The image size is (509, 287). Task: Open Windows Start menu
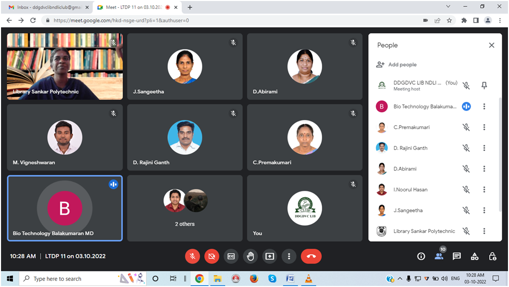pos(10,279)
